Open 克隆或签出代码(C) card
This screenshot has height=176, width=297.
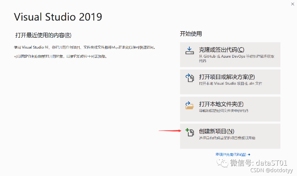click(x=230, y=54)
